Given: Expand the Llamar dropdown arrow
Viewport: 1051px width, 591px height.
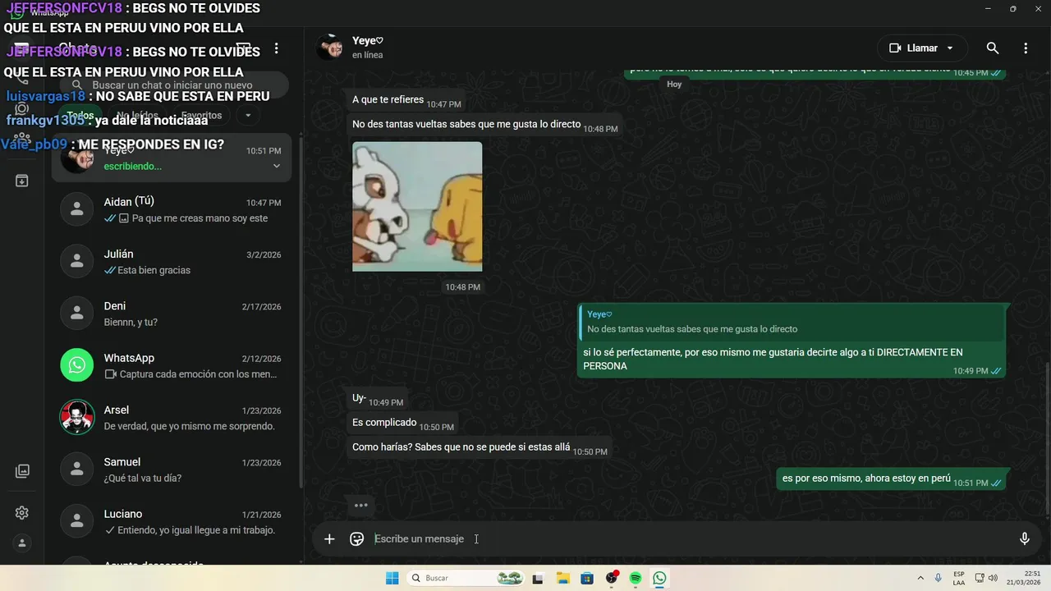Looking at the screenshot, I should click(950, 48).
